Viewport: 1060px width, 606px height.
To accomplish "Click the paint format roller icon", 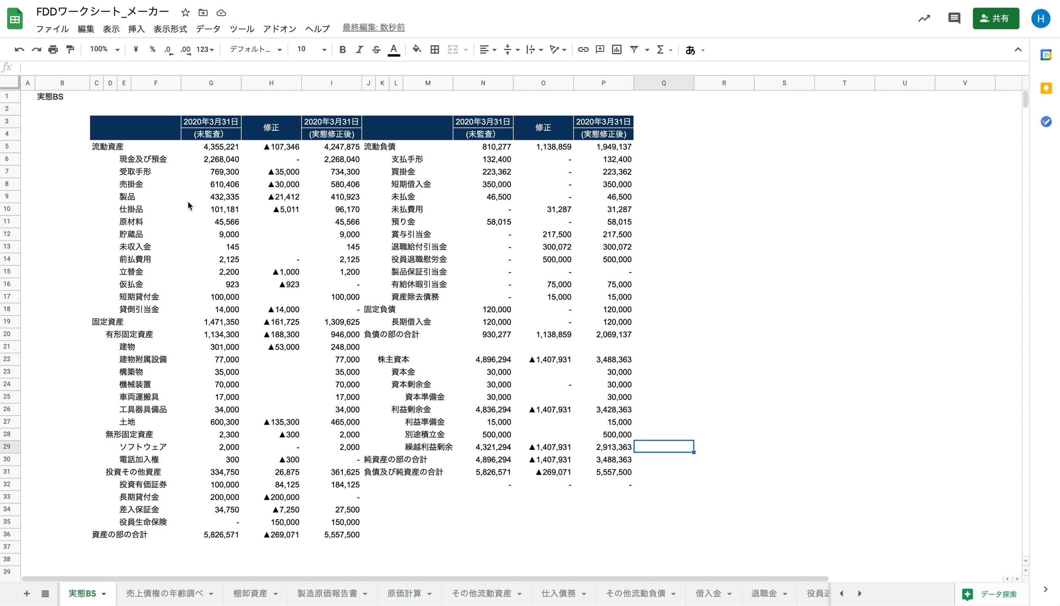I will point(70,50).
